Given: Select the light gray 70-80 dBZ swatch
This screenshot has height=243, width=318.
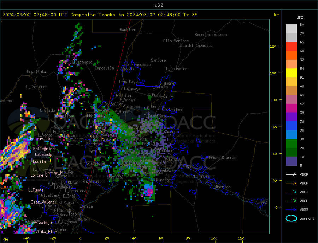Looking at the screenshot, I should point(291,29).
